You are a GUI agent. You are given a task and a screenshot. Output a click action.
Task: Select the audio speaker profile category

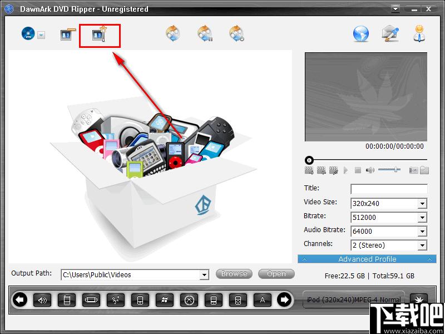pyautogui.click(x=42, y=301)
